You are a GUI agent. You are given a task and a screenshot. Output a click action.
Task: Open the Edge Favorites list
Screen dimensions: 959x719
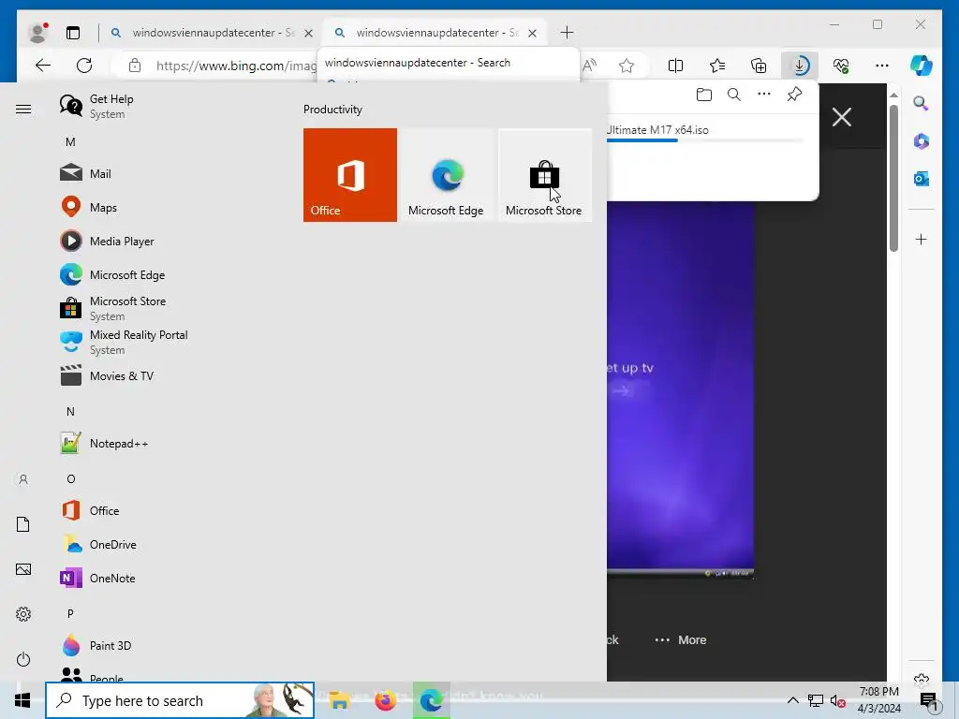point(717,66)
